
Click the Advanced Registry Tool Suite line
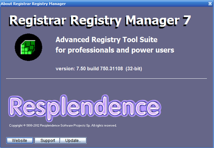coord(106,40)
